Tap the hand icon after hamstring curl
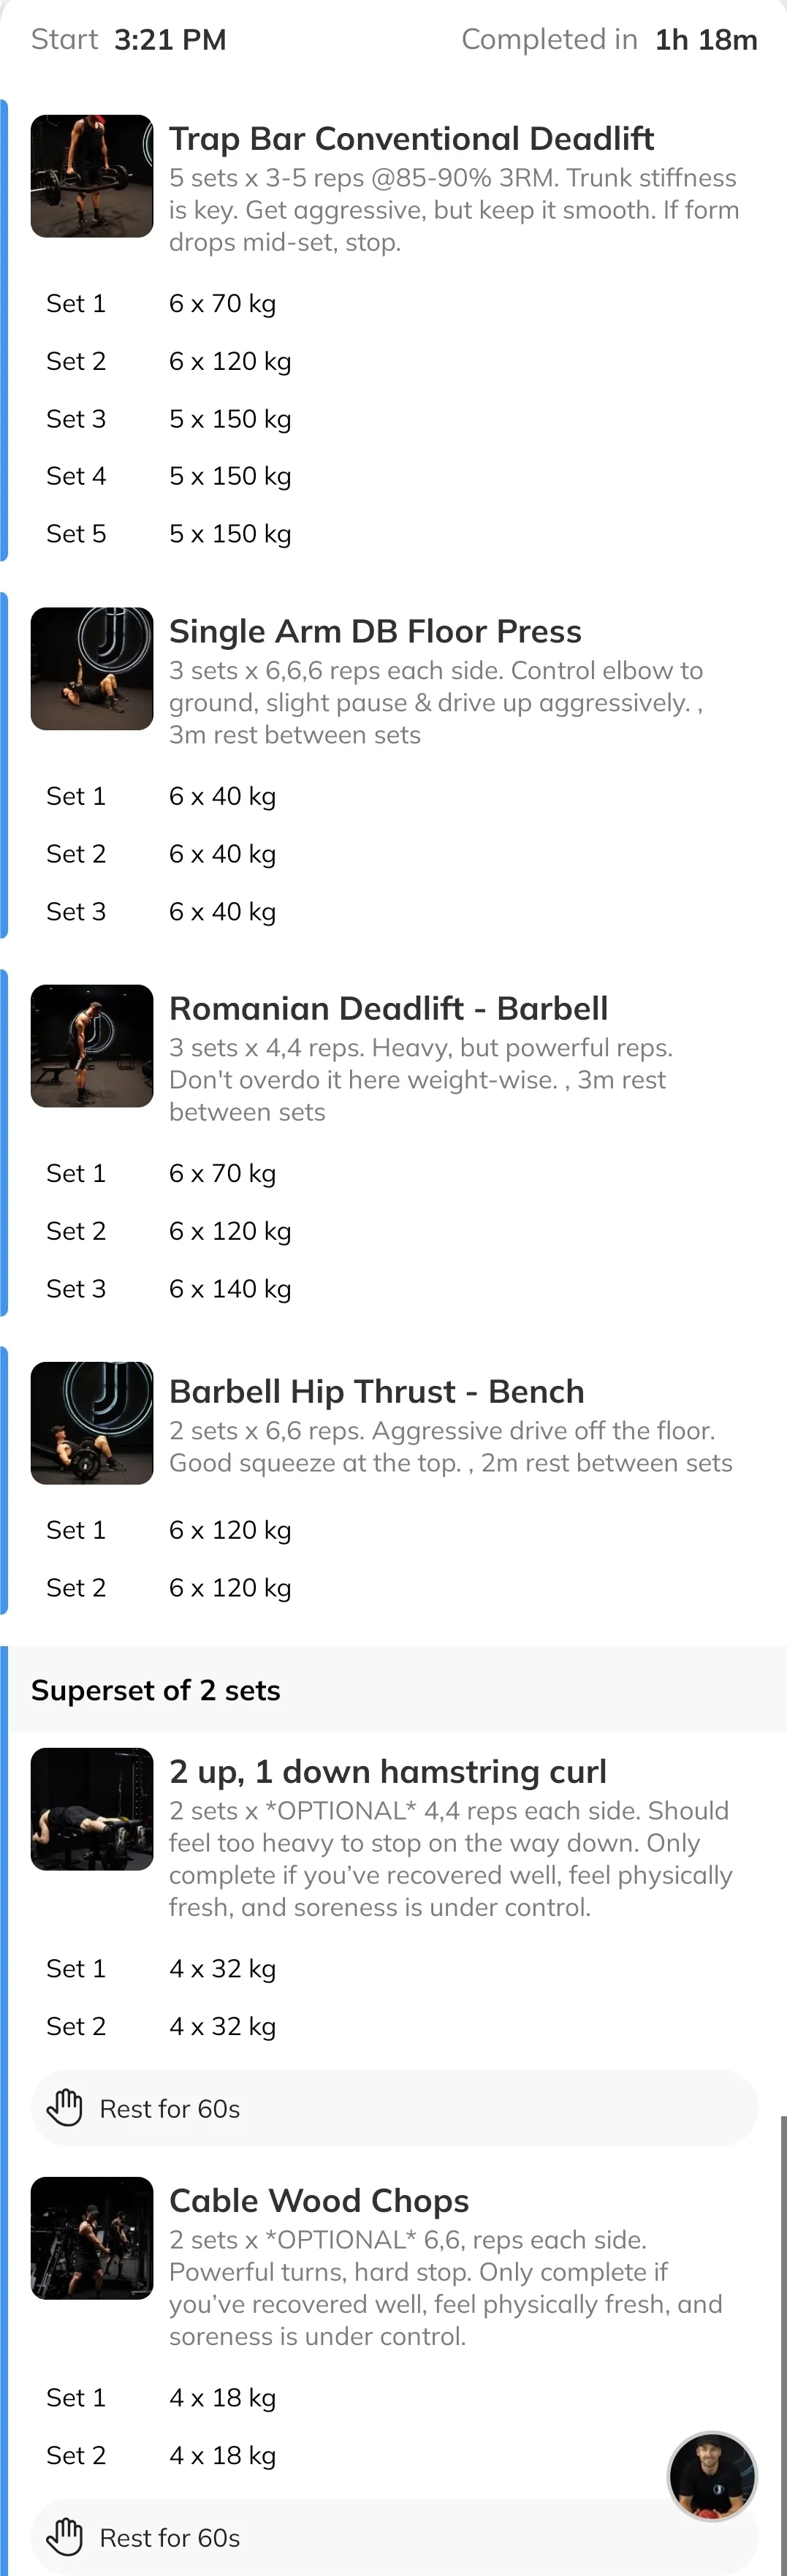The image size is (787, 2576). pos(65,2108)
